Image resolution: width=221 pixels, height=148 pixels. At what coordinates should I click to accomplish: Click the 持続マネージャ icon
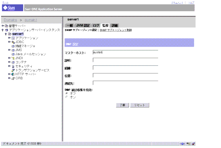(x=13, y=46)
